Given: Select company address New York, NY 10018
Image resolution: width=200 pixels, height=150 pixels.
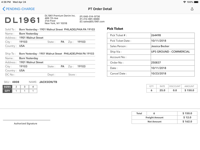Looking at the screenshot, I should point(56,23).
